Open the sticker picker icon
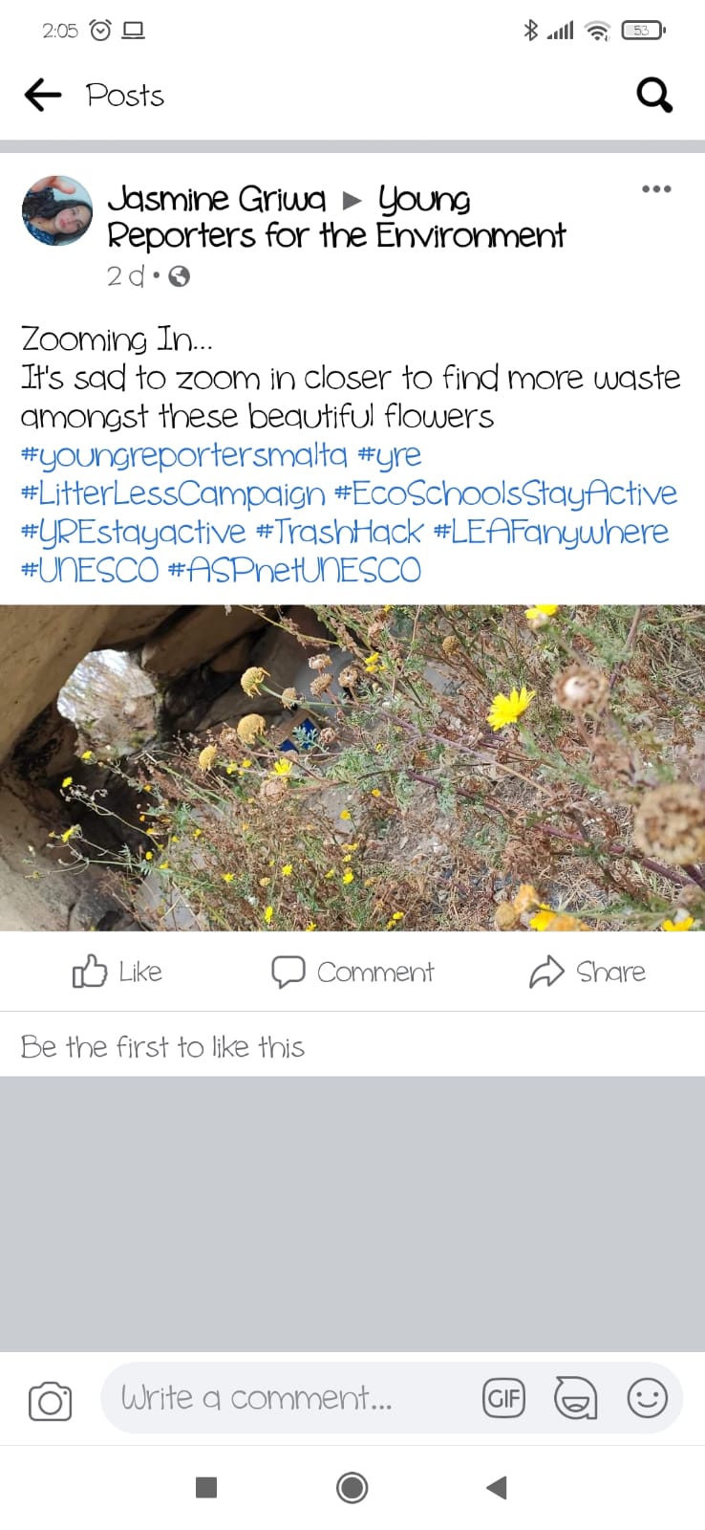Viewport: 705px width, 1530px height. click(x=576, y=1399)
